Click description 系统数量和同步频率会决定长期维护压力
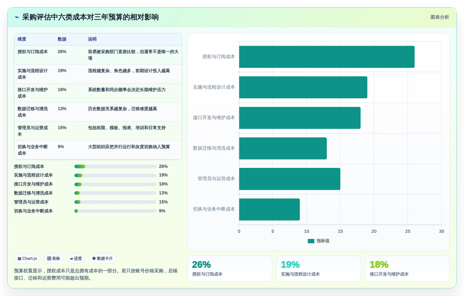Screen dimensions: 464x296 (x=127, y=90)
